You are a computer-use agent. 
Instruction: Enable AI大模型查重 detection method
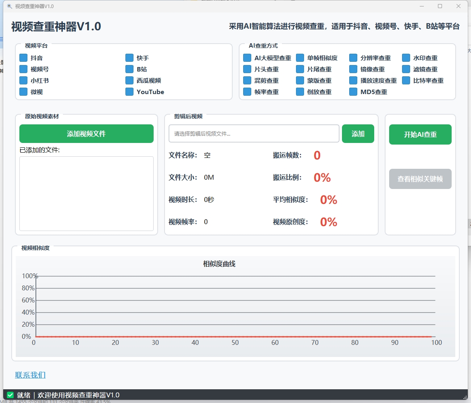247,58
